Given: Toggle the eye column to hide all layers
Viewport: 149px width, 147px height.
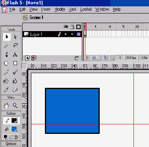Looking at the screenshot, I should pyautogui.click(x=66, y=27).
